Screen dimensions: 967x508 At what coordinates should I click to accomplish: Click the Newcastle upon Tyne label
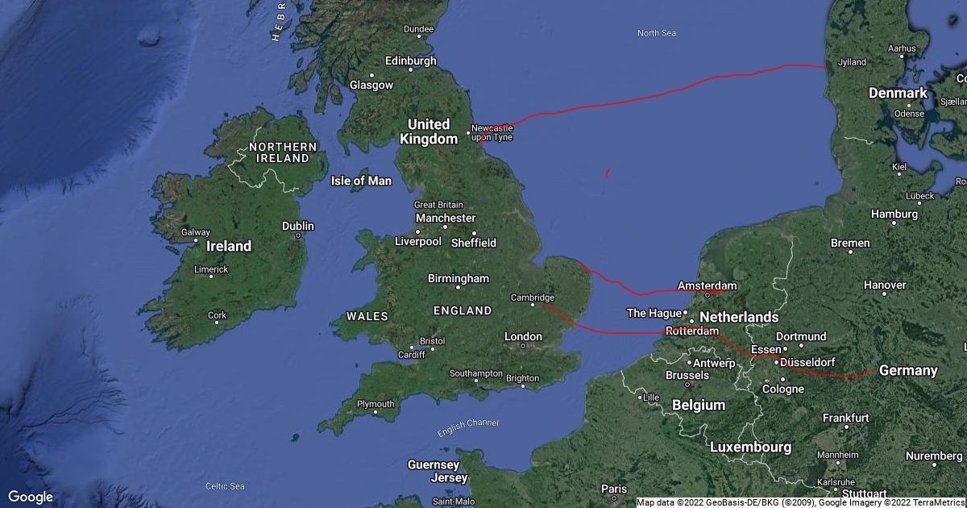coord(492,132)
